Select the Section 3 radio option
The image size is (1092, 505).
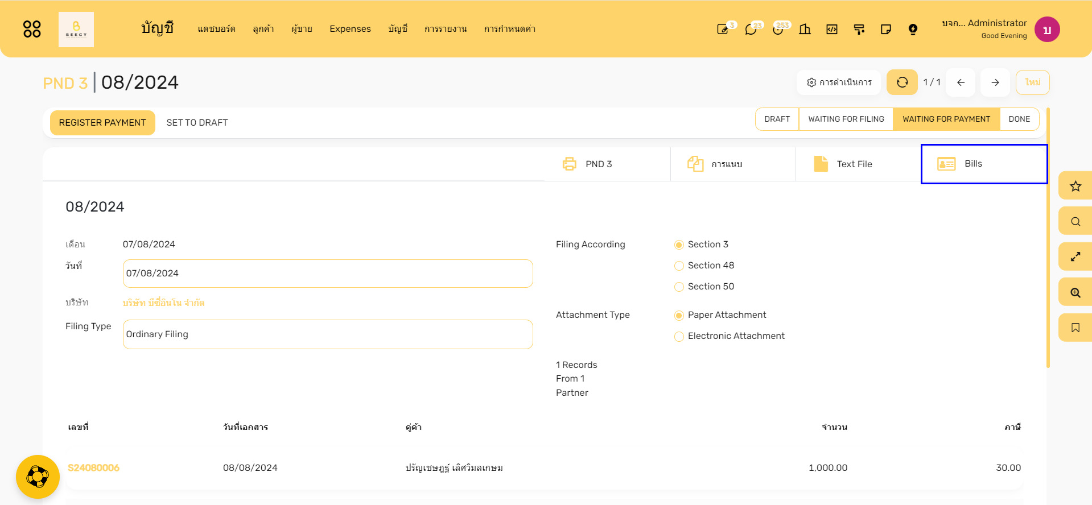click(x=679, y=245)
